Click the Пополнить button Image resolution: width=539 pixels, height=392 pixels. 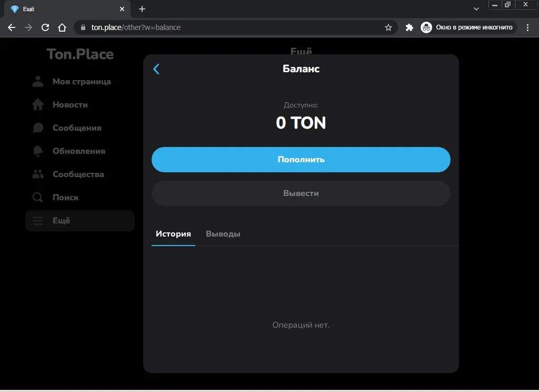click(x=301, y=160)
